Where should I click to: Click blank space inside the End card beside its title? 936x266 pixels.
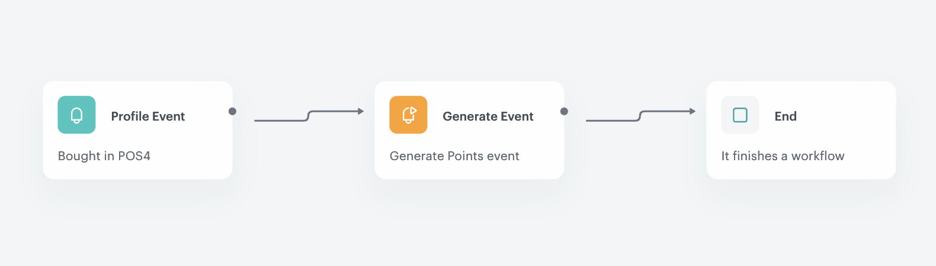847,116
